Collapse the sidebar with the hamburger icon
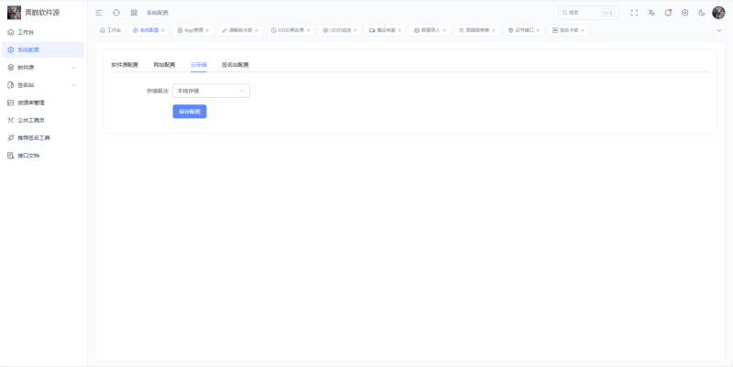The height and width of the screenshot is (367, 733). [99, 13]
